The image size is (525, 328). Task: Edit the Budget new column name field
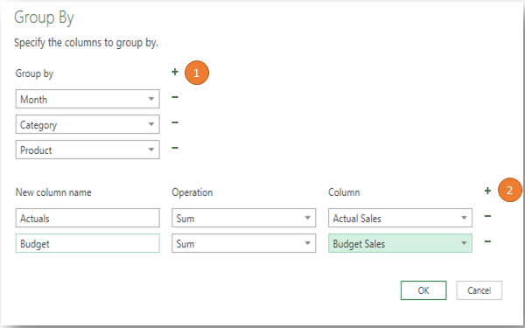pyautogui.click(x=87, y=243)
